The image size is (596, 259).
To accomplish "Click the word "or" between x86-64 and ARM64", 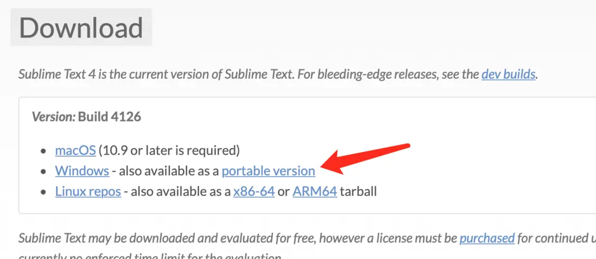I will pos(283,191).
